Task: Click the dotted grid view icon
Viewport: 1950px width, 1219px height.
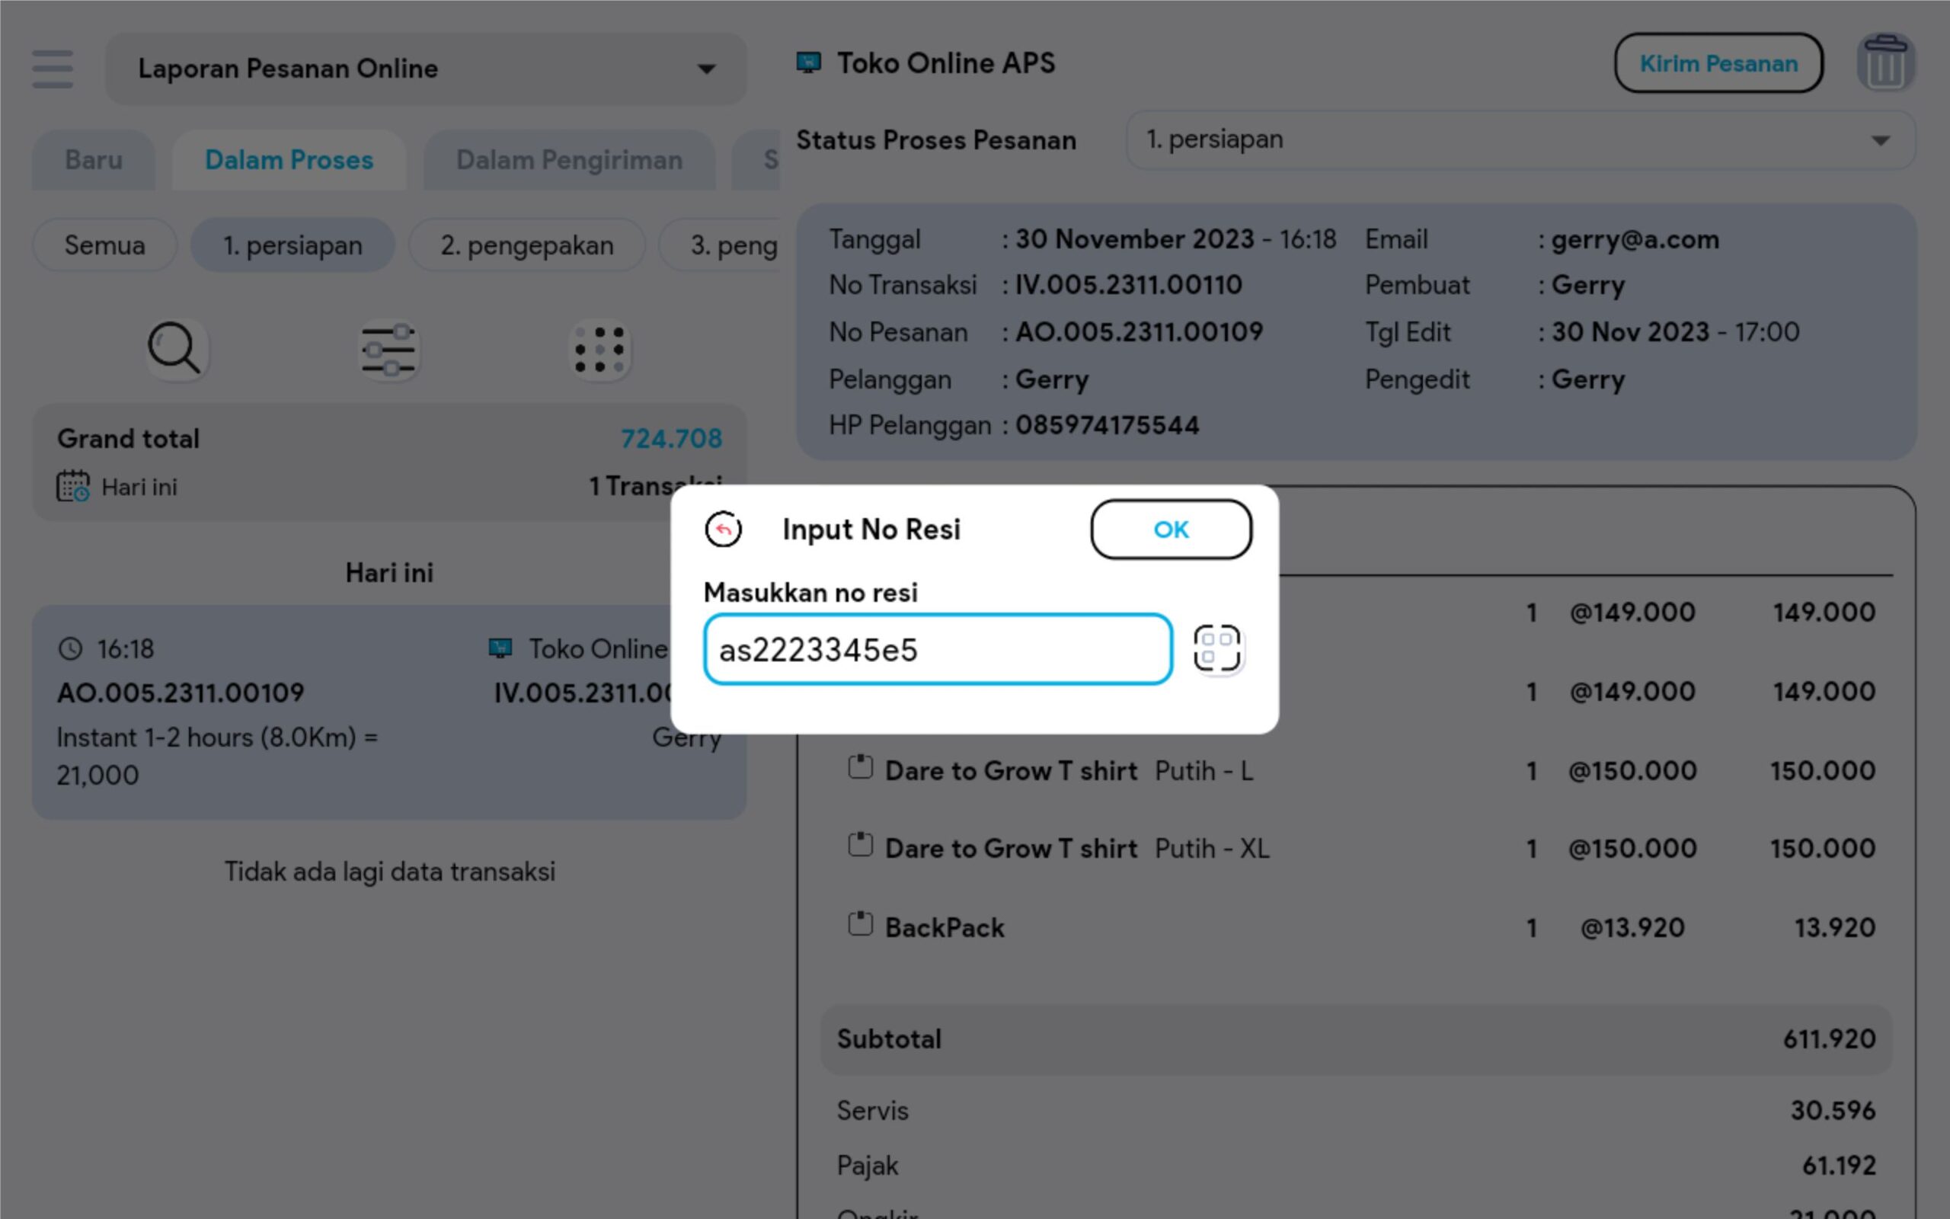Action: (x=599, y=350)
